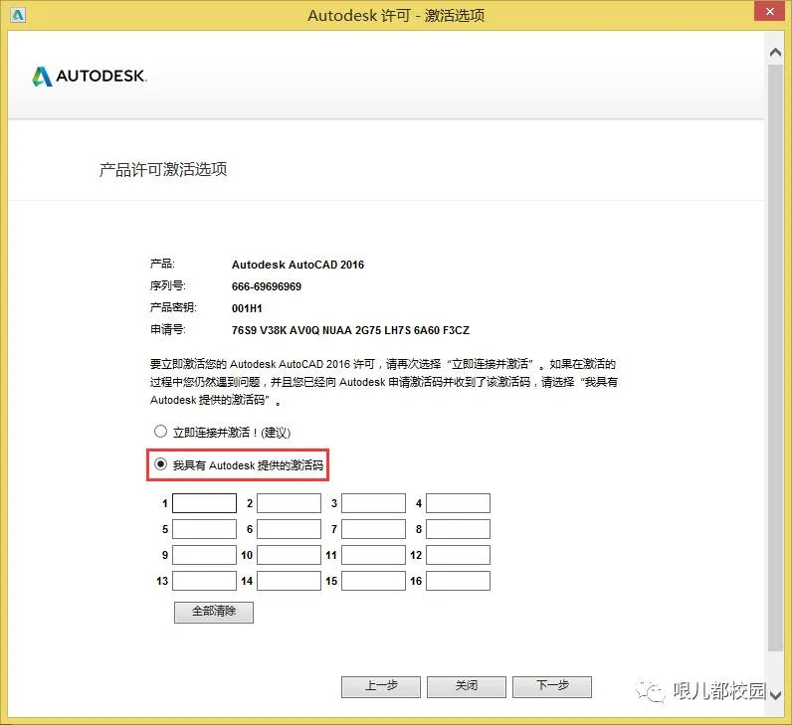This screenshot has width=792, height=725.
Task: Click the '序列号:' label
Action: pyautogui.click(x=168, y=285)
